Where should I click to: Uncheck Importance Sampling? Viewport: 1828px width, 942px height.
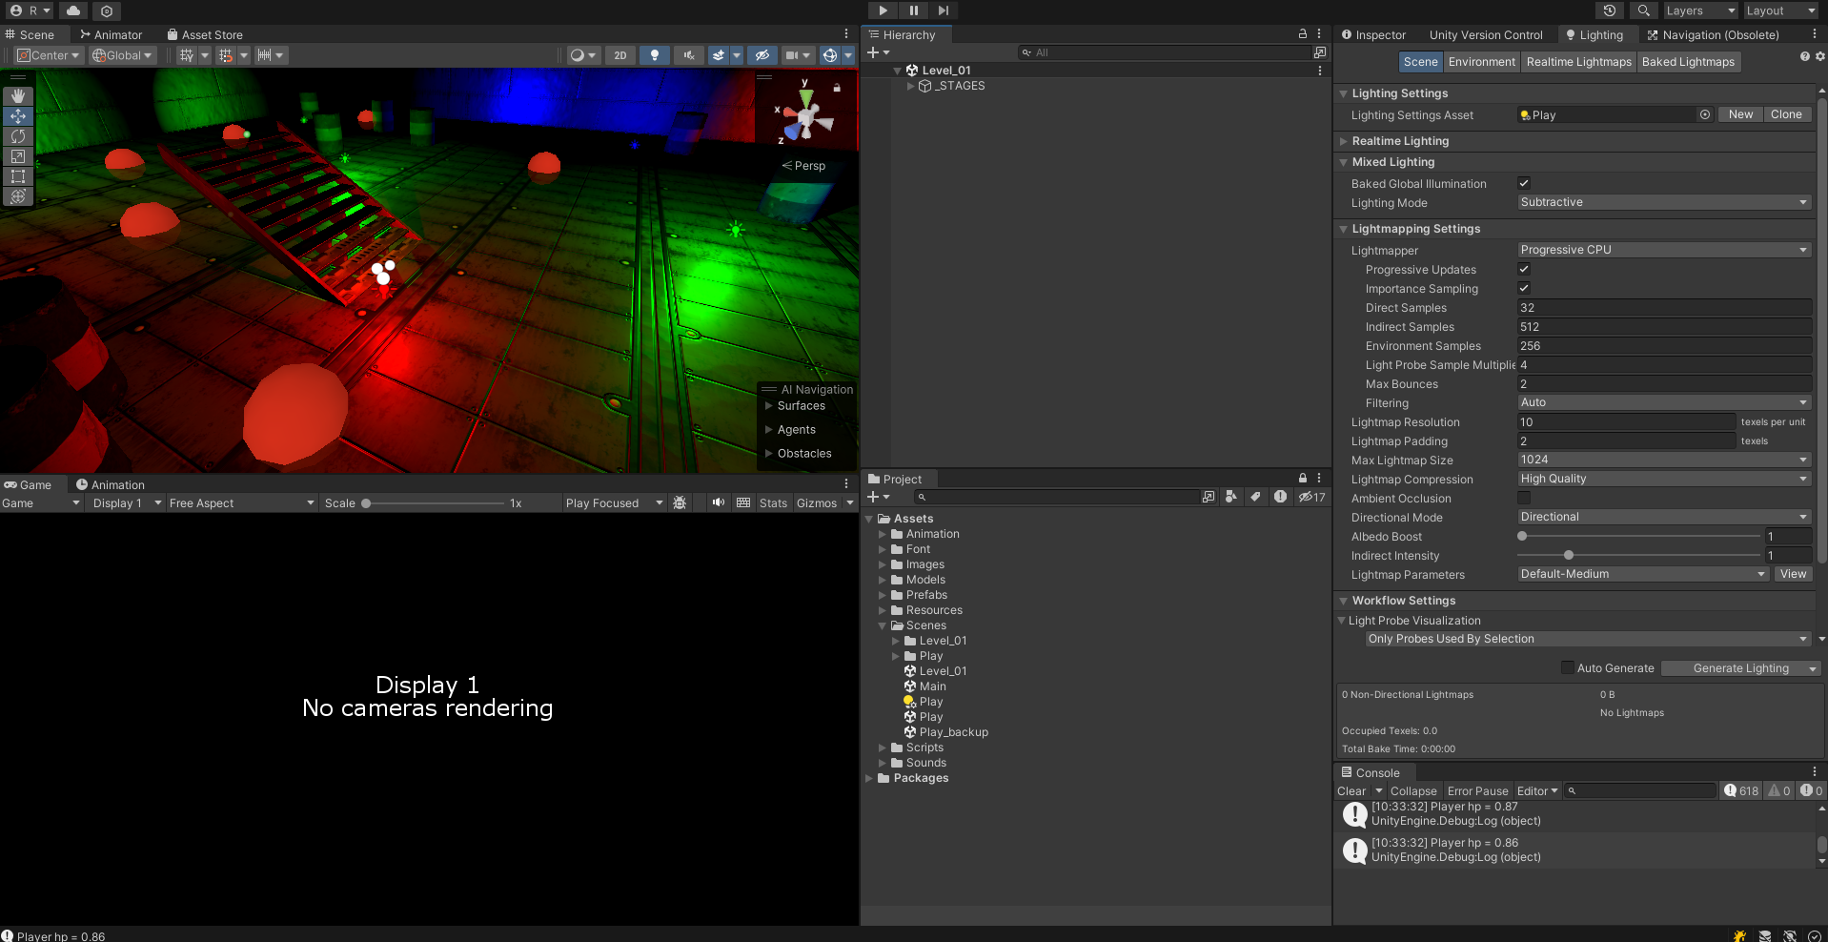1524,288
